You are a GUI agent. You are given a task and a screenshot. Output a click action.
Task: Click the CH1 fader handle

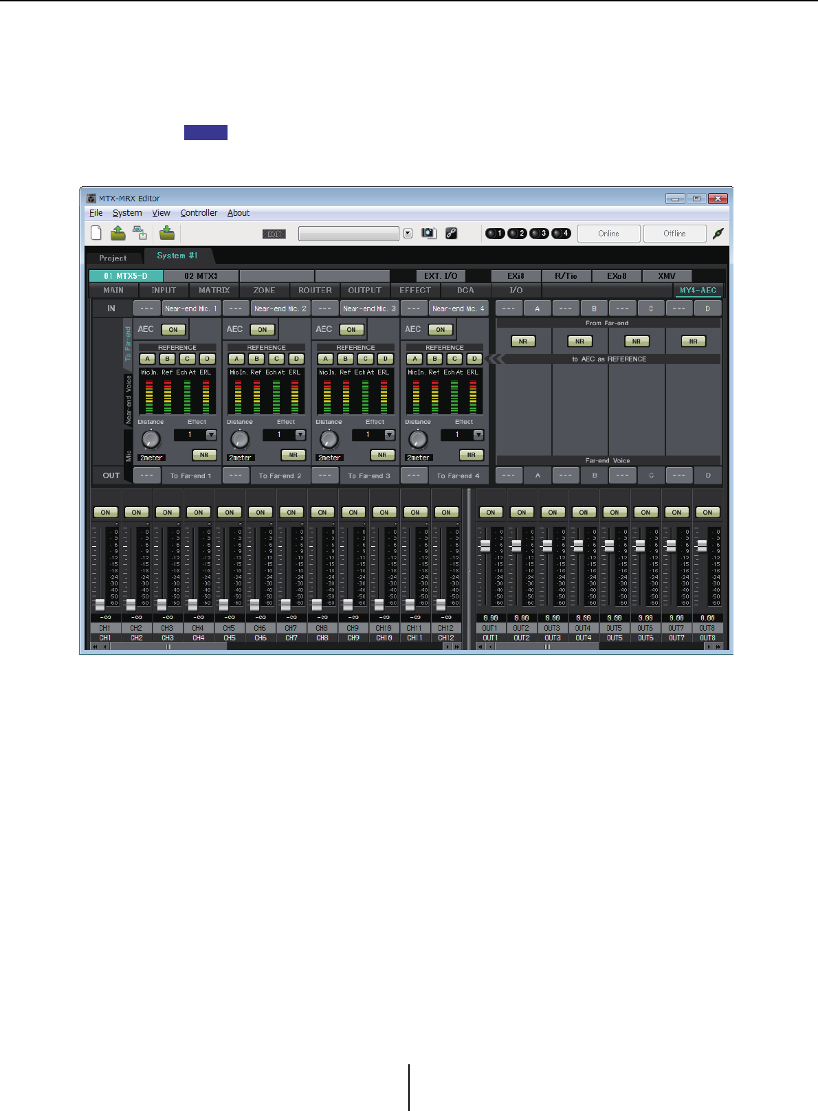pyautogui.click(x=100, y=605)
